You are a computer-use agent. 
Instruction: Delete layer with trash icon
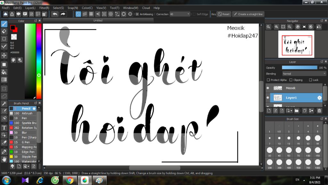tap(319, 110)
